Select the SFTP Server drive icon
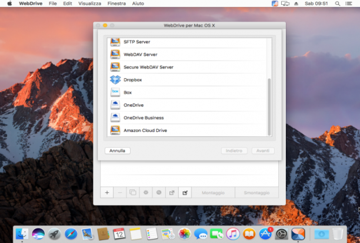This screenshot has height=243, width=360. 115,42
